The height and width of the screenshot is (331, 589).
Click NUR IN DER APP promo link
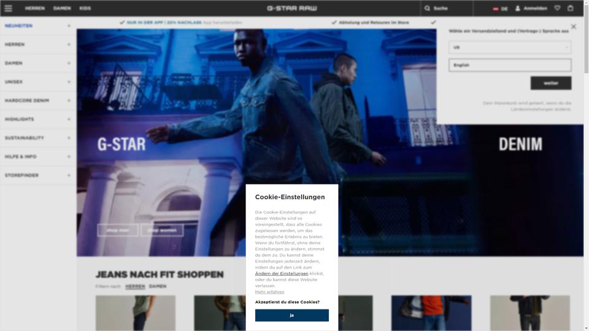[164, 23]
